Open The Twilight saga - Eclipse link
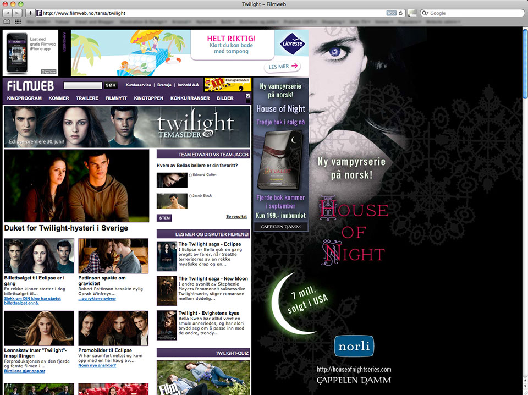Image resolution: width=528 pixels, height=395 pixels. coord(210,244)
